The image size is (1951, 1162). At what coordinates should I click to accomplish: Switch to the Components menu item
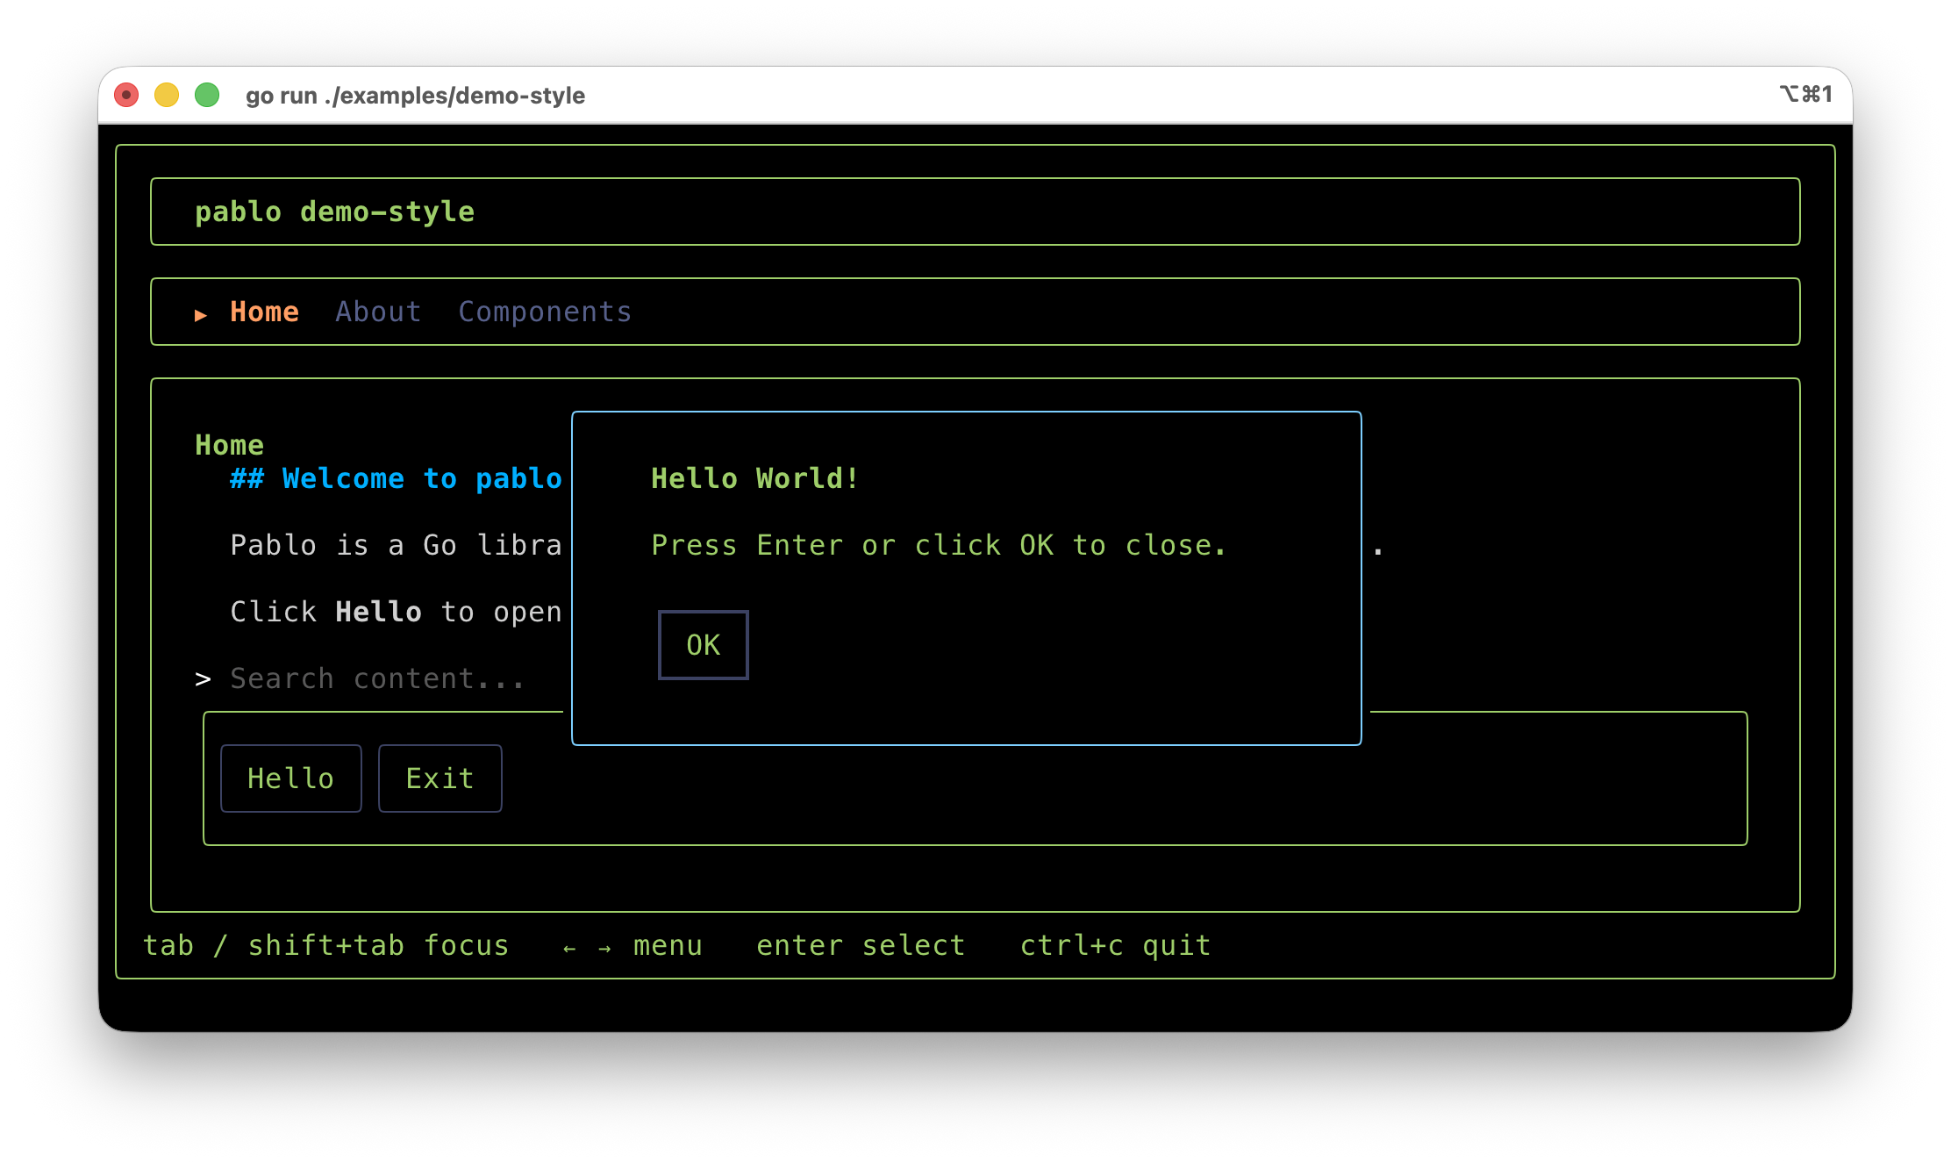pyautogui.click(x=545, y=312)
